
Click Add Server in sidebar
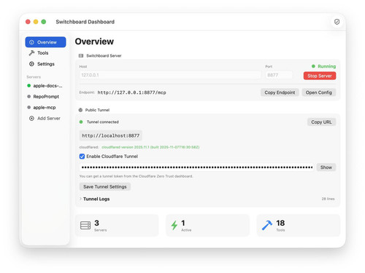click(45, 119)
